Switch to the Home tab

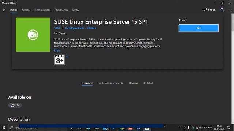[x=14, y=10]
